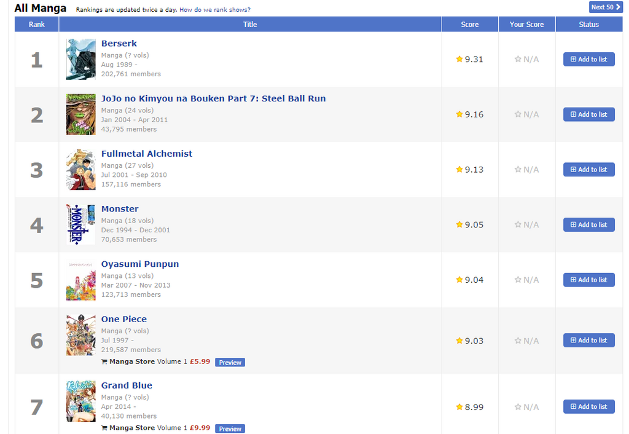This screenshot has height=434, width=629.
Task: Open the Monster title link
Action: 120,209
